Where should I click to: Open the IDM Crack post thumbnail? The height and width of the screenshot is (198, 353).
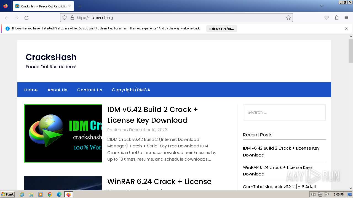tap(63, 133)
